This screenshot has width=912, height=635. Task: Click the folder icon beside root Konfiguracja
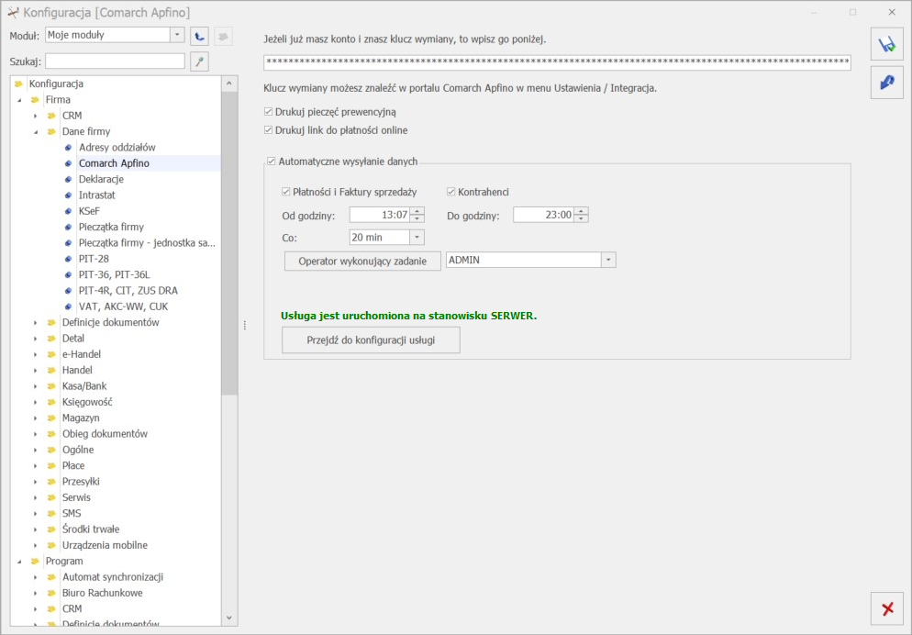pos(19,84)
